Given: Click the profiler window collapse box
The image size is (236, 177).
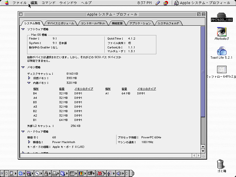Looking at the screenshot, I should [204, 14].
